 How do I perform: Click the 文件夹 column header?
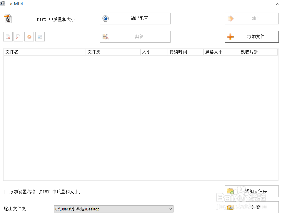coord(113,52)
